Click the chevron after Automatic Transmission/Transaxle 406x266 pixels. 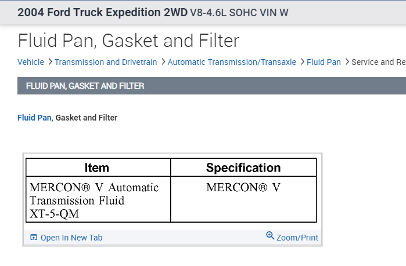pos(301,62)
